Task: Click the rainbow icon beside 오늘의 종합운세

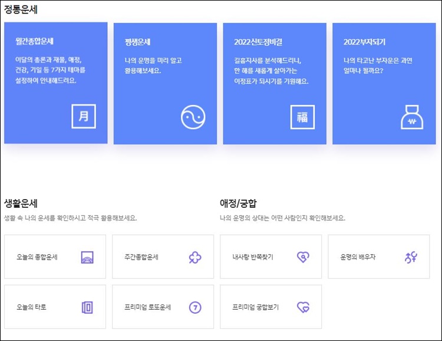Action: pyautogui.click(x=87, y=257)
